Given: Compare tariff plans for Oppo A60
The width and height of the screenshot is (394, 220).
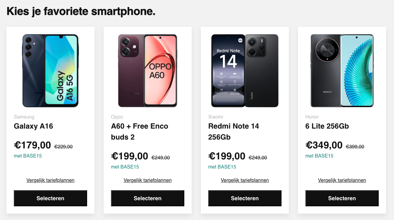Looking at the screenshot, I should coord(148,180).
